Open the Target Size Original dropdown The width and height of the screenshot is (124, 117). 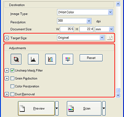pyautogui.click(x=81, y=38)
